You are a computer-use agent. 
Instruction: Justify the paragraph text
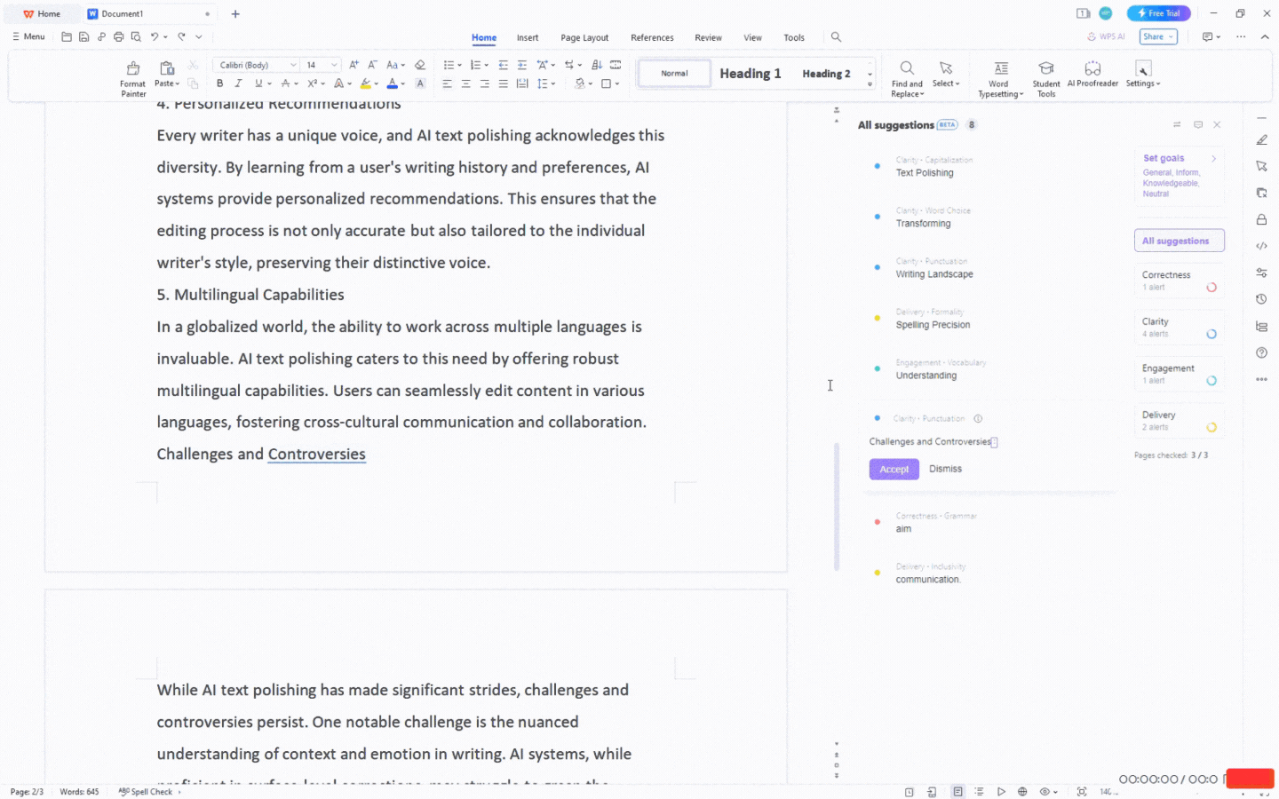point(503,83)
